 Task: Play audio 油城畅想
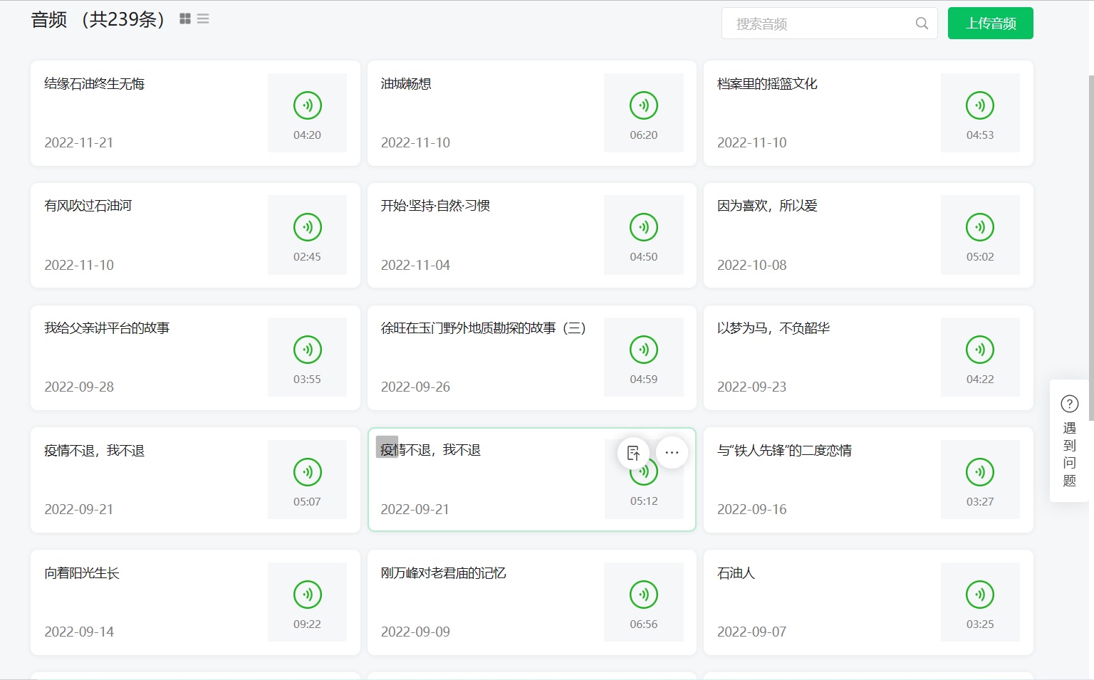click(x=644, y=105)
